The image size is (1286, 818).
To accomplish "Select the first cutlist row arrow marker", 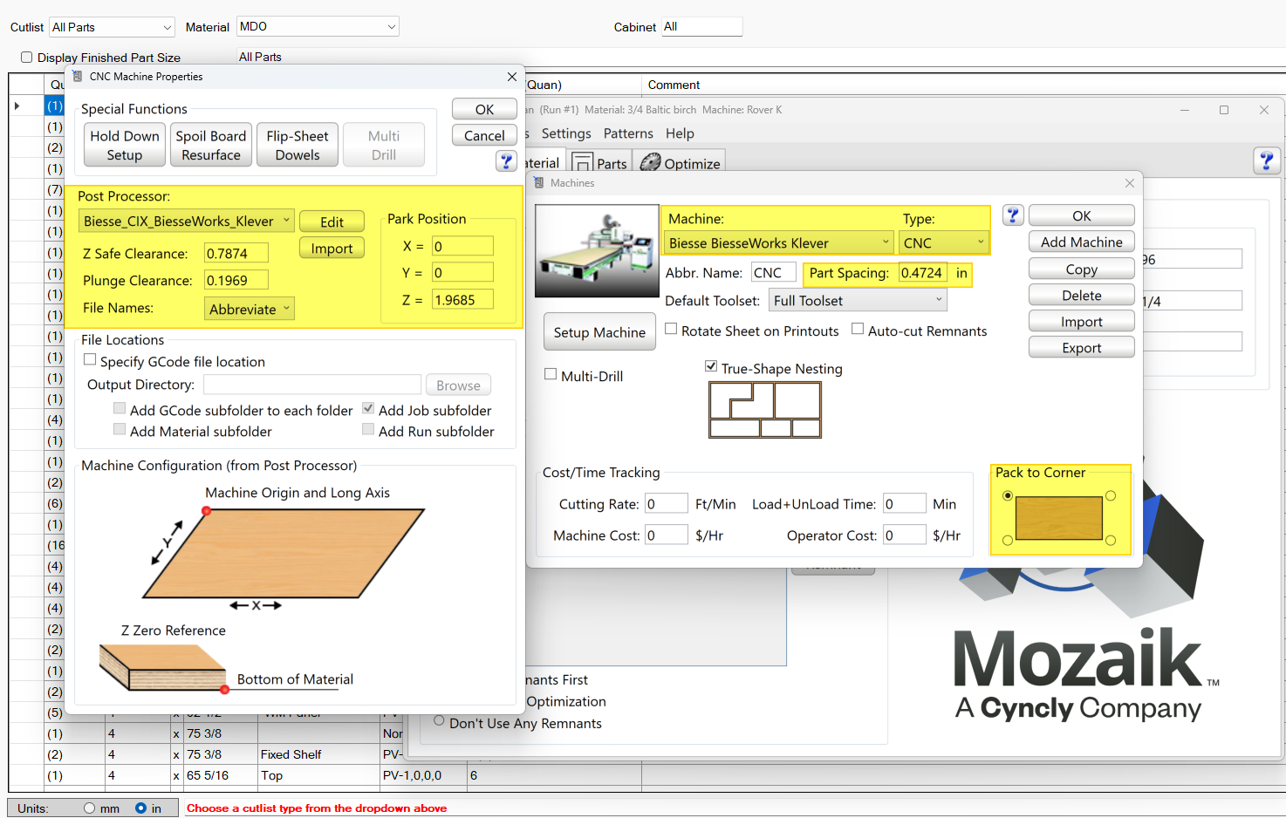I will coord(17,106).
